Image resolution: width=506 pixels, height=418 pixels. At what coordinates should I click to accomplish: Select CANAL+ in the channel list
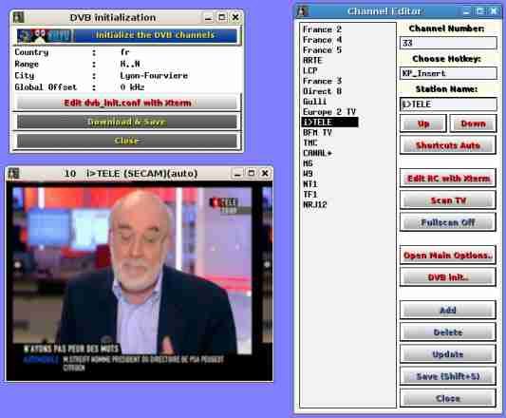[x=317, y=153]
